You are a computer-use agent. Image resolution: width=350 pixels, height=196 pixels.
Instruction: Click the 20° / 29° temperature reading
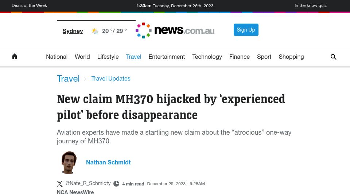click(x=114, y=31)
